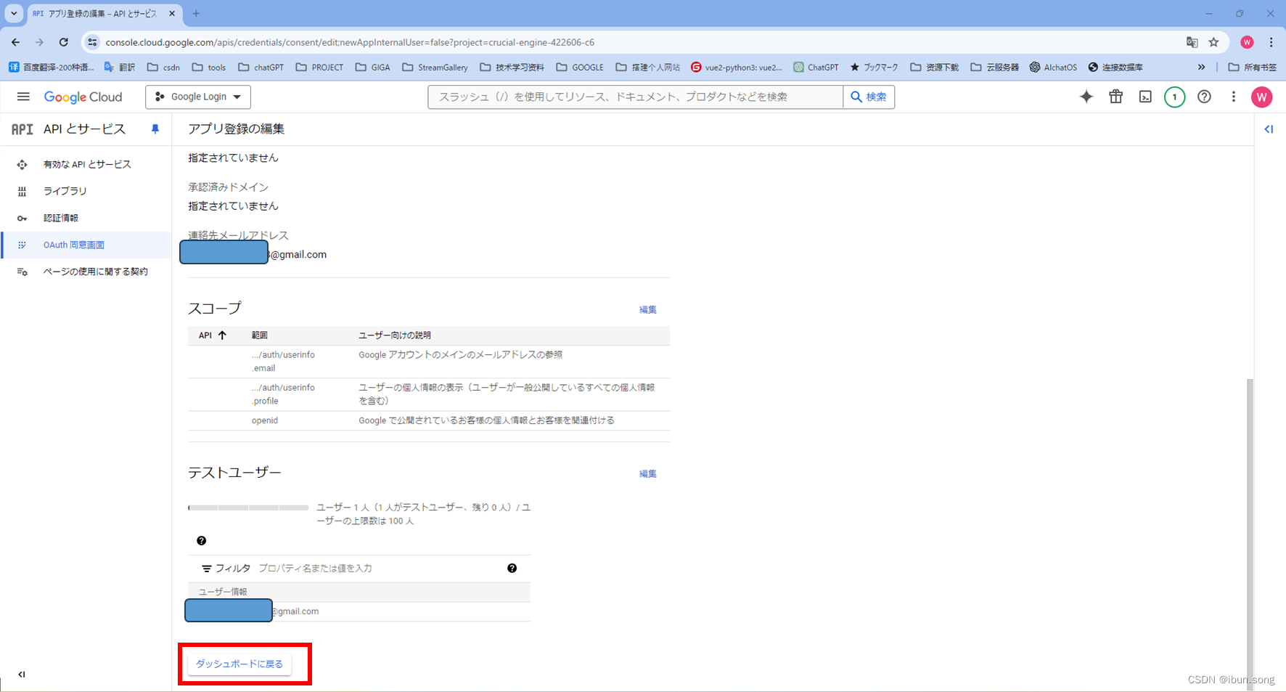Click 編集 link next to テストユーザー
1286x692 pixels.
pos(647,473)
